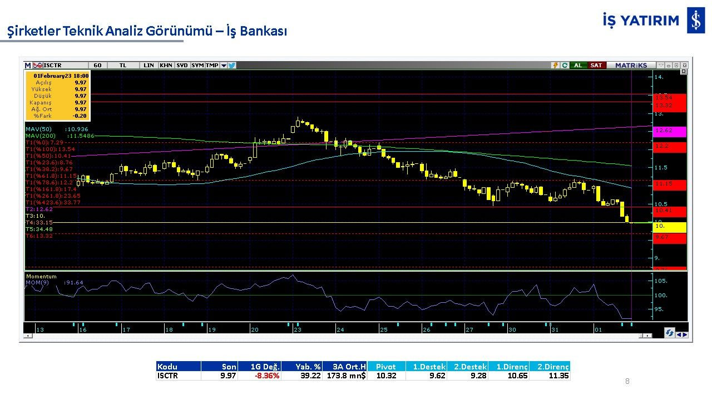Screen dimensions: 712x400
Task: Toggle the KHN option in toolbar
Action: click(x=166, y=65)
